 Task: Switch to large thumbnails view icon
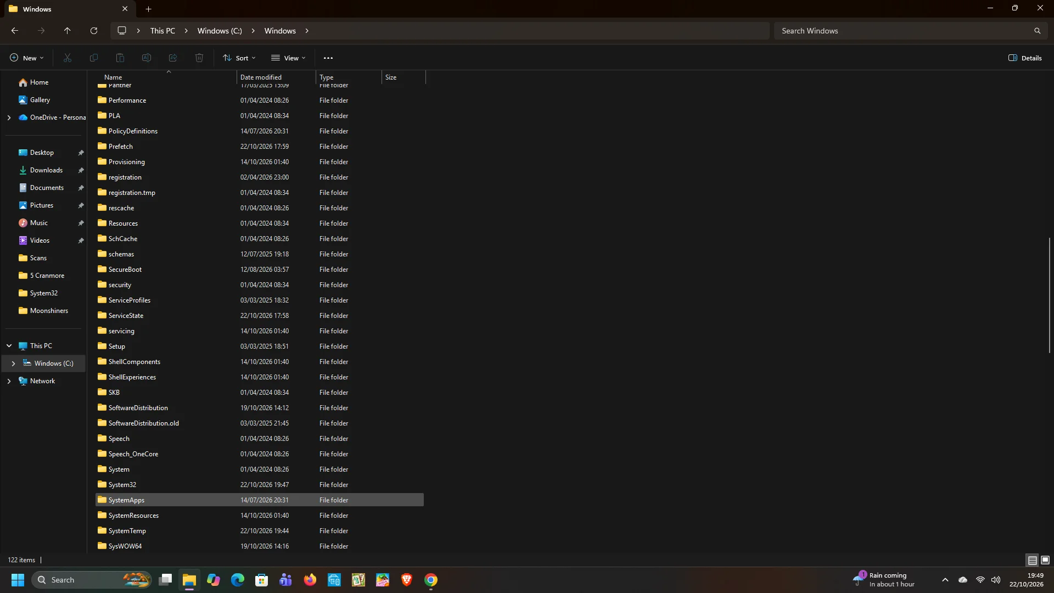[x=1045, y=560]
